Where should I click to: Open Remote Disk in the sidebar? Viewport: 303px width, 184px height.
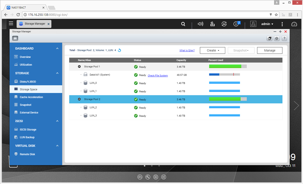pyautogui.click(x=27, y=154)
